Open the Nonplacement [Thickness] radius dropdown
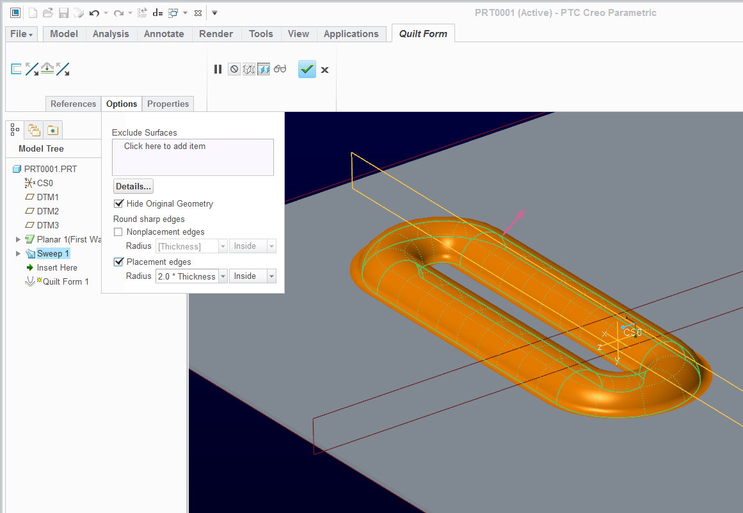Screen dimensions: 743x513 click(x=223, y=246)
